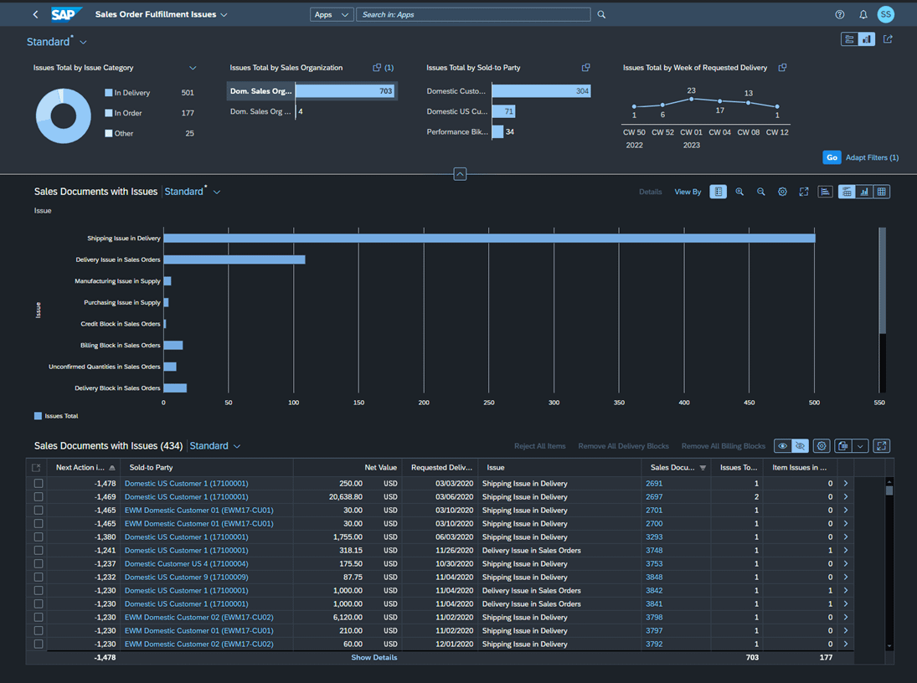Zoom out on the issues chart
The height and width of the screenshot is (683, 917).
coord(760,192)
